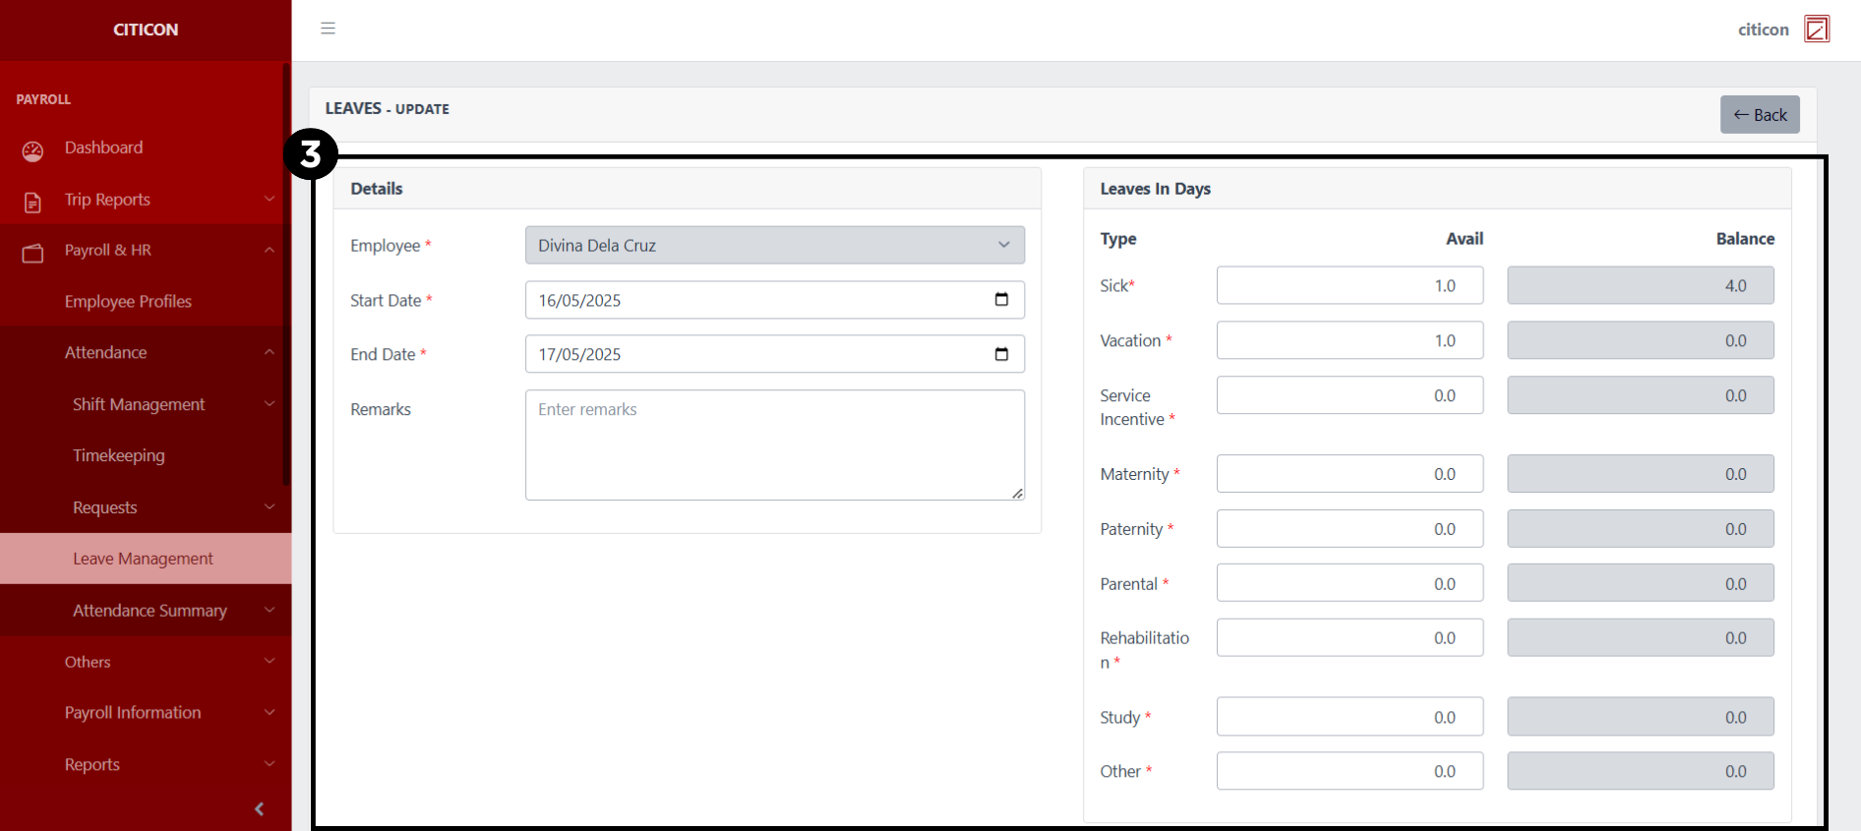The image size is (1861, 831).
Task: Open Leave Management in sidebar
Action: coord(143,559)
